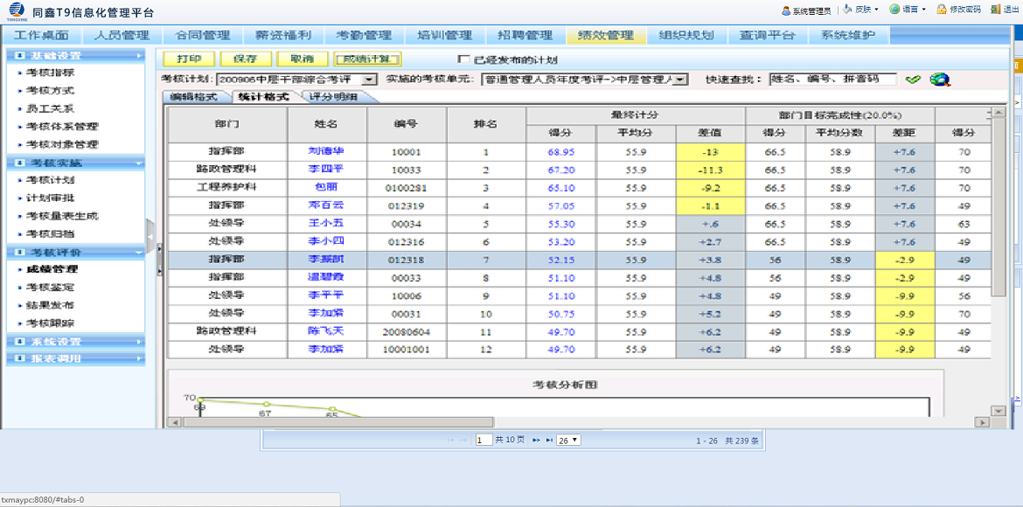Click the search icon beside quick find
The image size is (1023, 507).
[x=940, y=80]
